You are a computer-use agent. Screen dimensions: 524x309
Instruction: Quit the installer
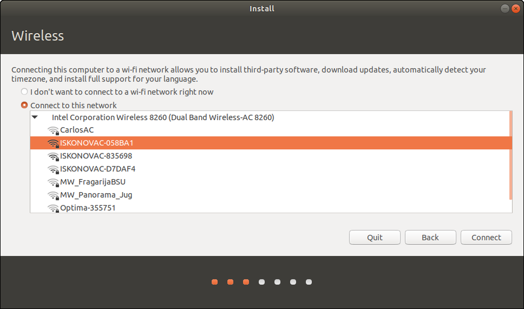pos(375,237)
